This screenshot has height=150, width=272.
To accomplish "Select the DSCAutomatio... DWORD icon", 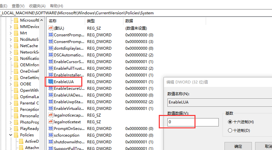I will 51,55.
